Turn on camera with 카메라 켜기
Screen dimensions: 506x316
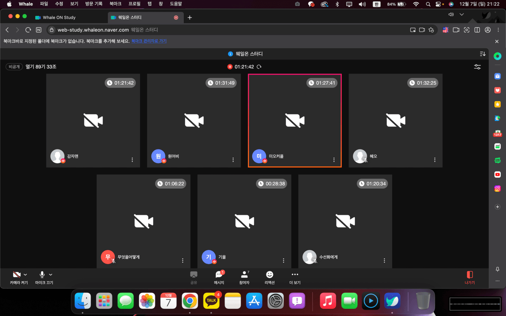coord(17,275)
